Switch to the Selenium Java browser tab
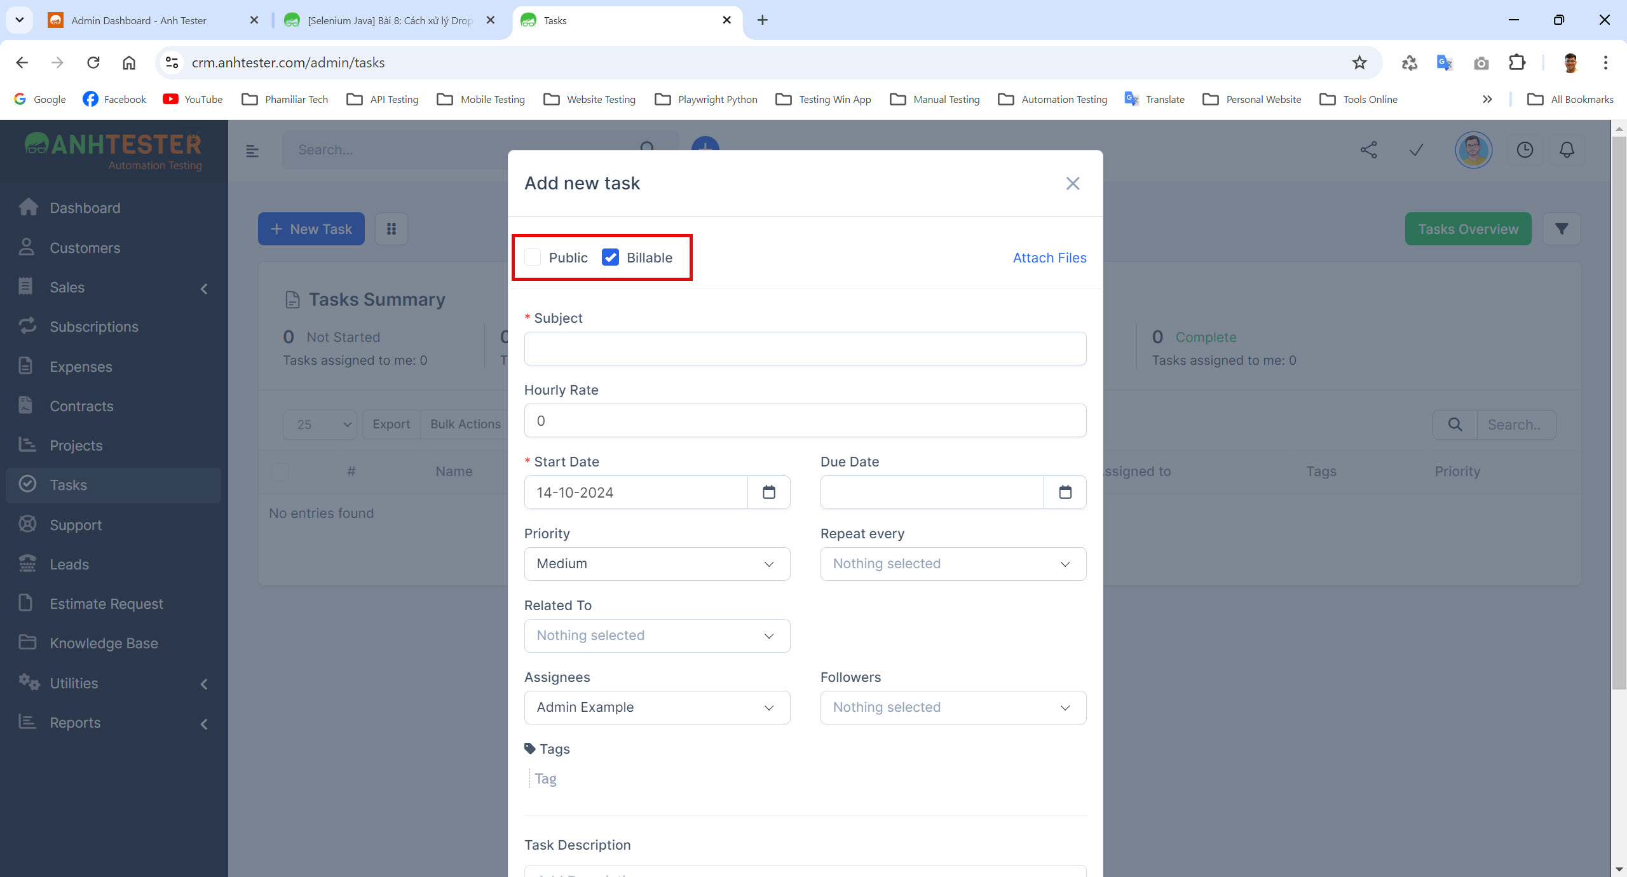This screenshot has width=1627, height=877. point(389,20)
